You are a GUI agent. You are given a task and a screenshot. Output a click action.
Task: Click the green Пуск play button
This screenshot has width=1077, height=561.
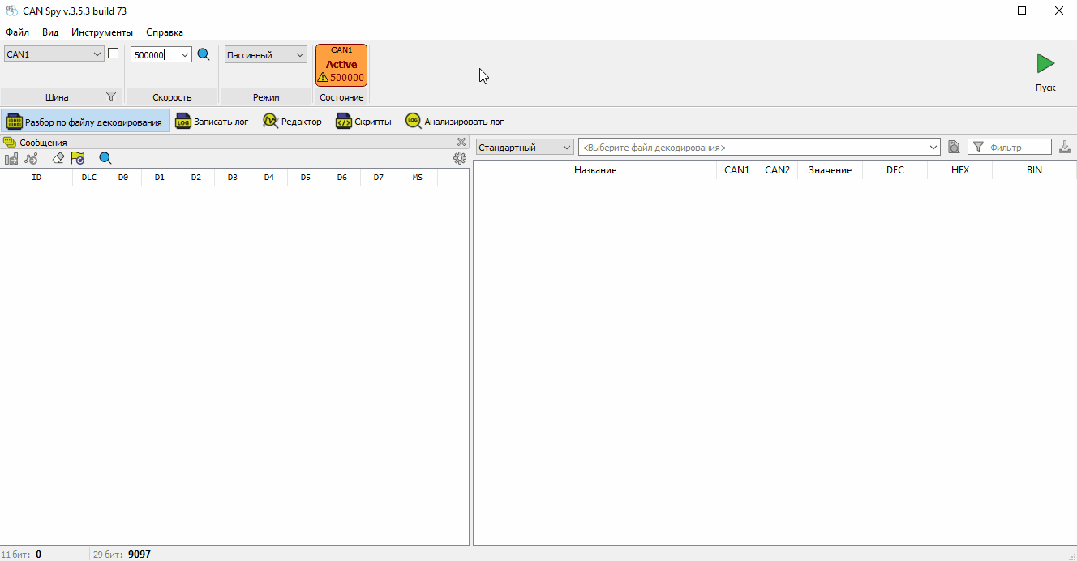point(1045,64)
